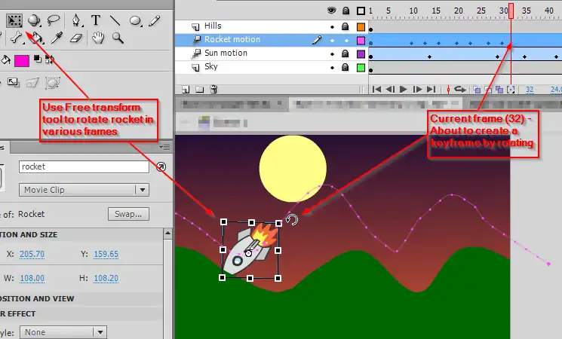Select the Eraser tool
The width and height of the screenshot is (562, 339).
pos(76,38)
